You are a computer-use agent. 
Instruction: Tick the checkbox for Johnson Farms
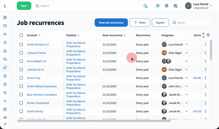pos(21,53)
